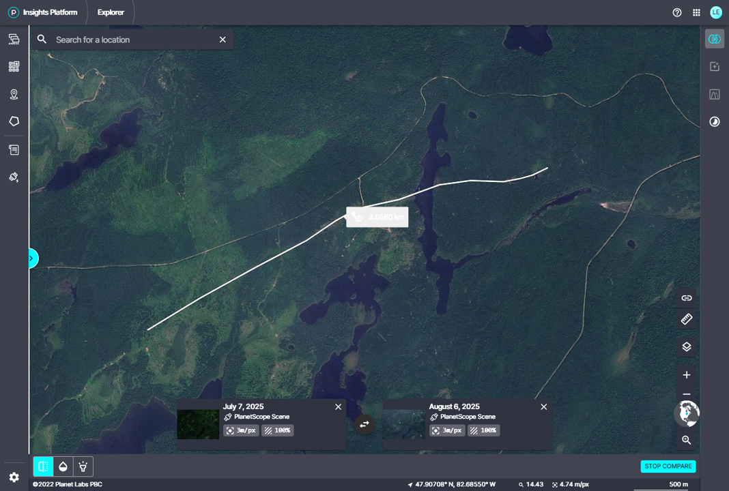The width and height of the screenshot is (729, 491).
Task: Toggle the opacity blend compare mode
Action: tap(63, 466)
